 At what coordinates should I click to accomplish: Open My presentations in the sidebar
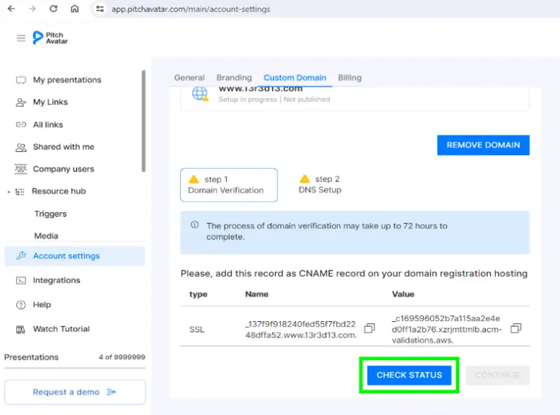point(67,80)
